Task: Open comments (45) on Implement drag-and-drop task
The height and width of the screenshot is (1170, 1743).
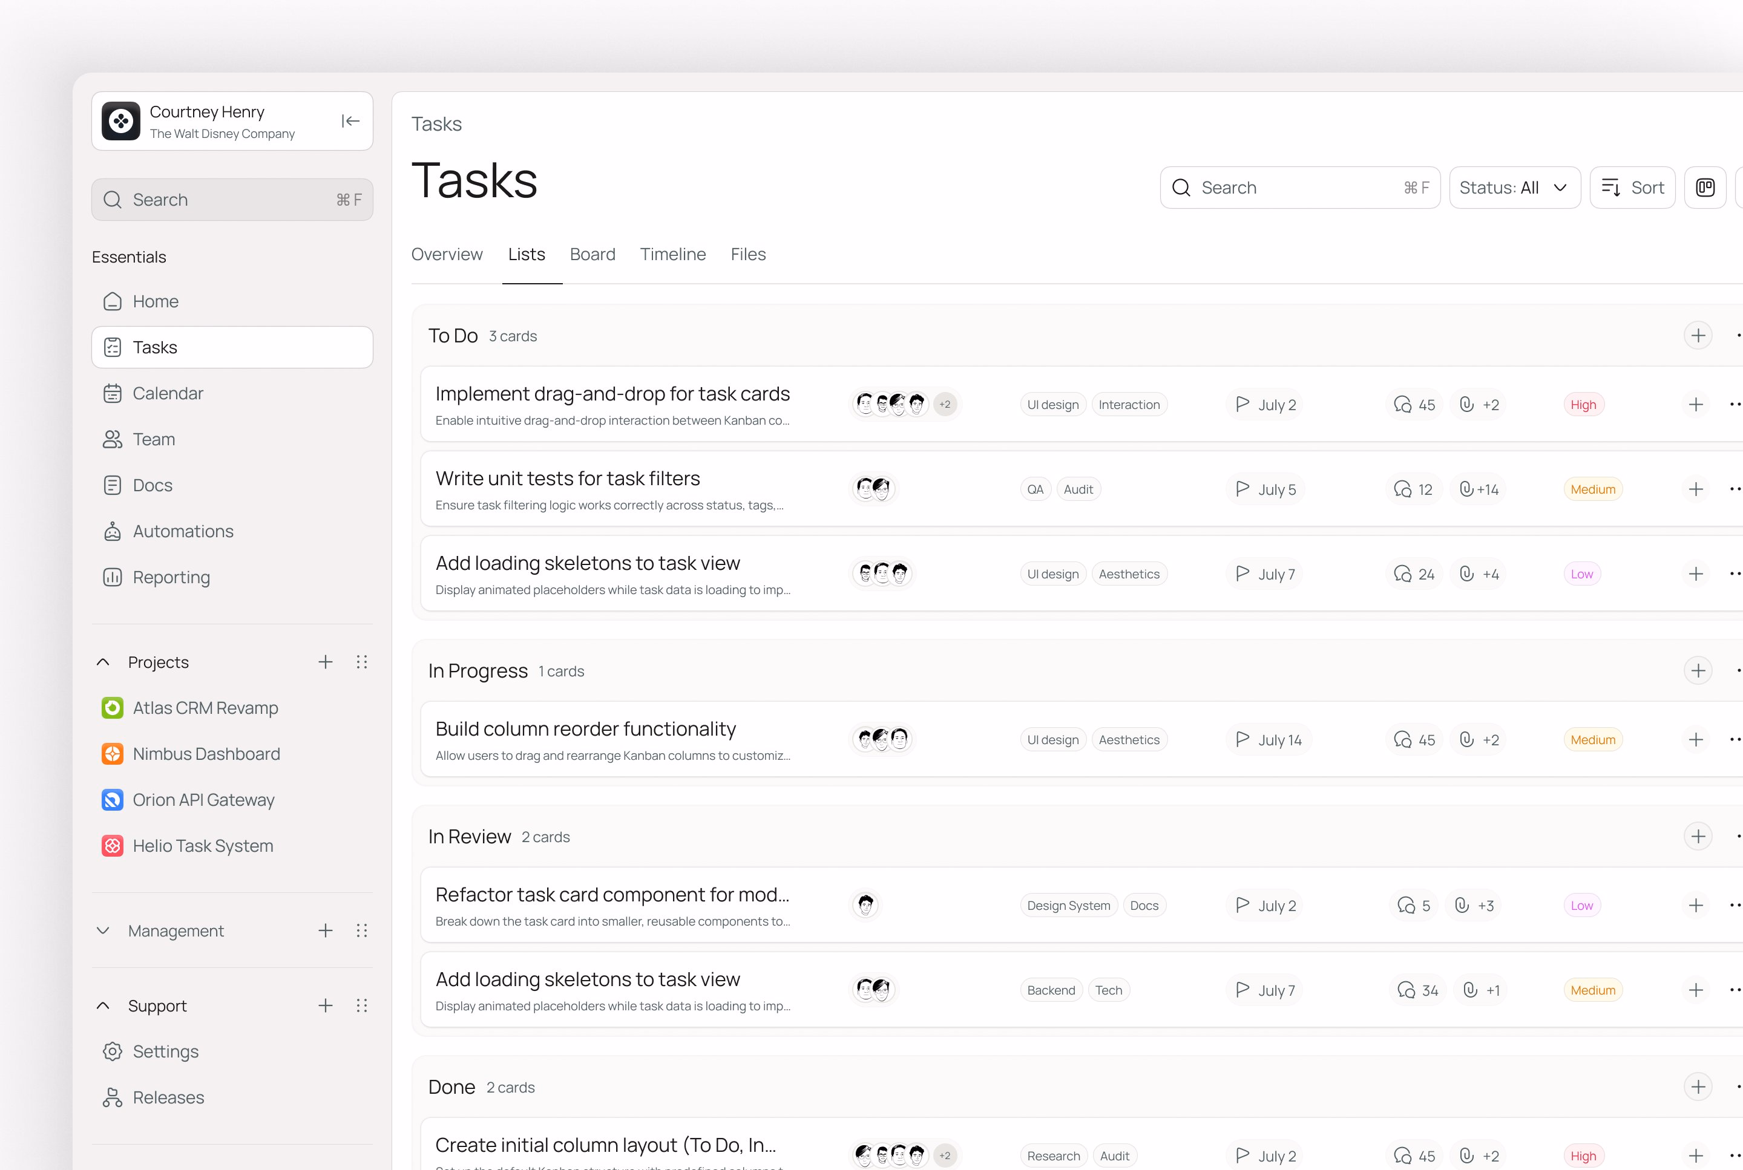Action: point(1414,405)
